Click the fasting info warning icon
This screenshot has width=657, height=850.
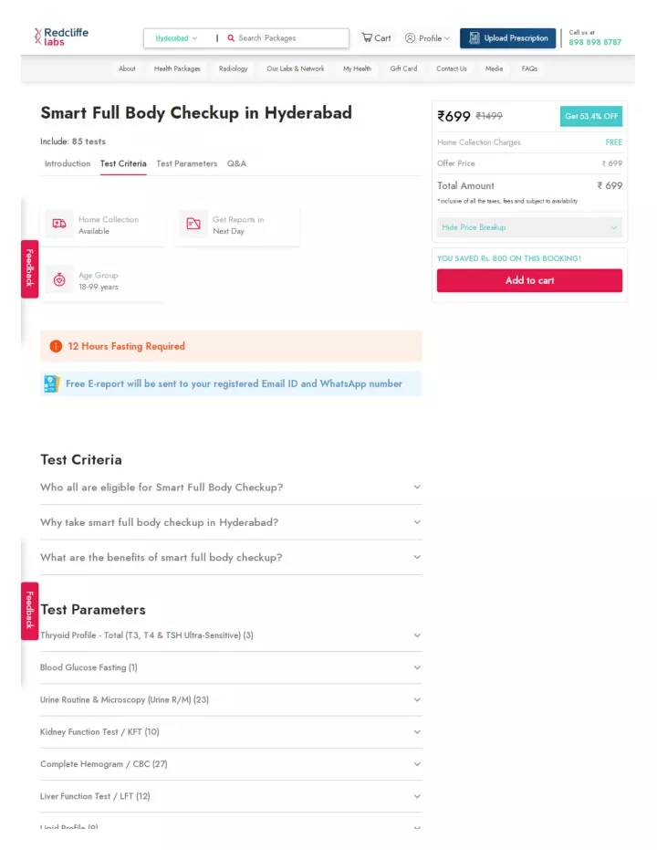(x=56, y=346)
